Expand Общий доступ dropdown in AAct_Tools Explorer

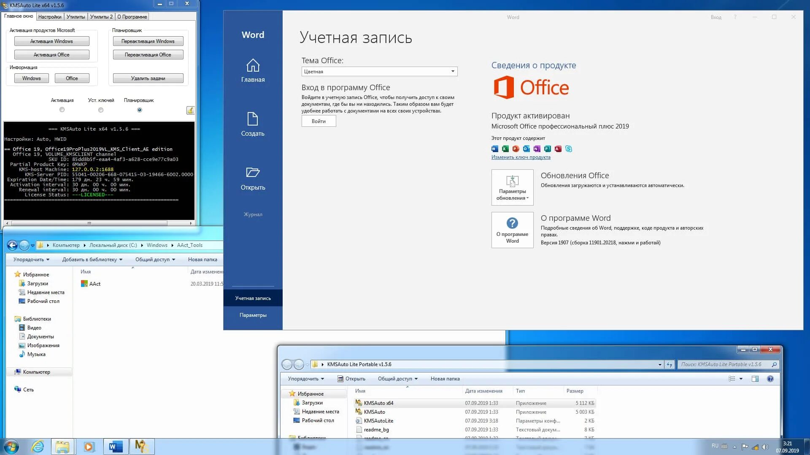155,260
